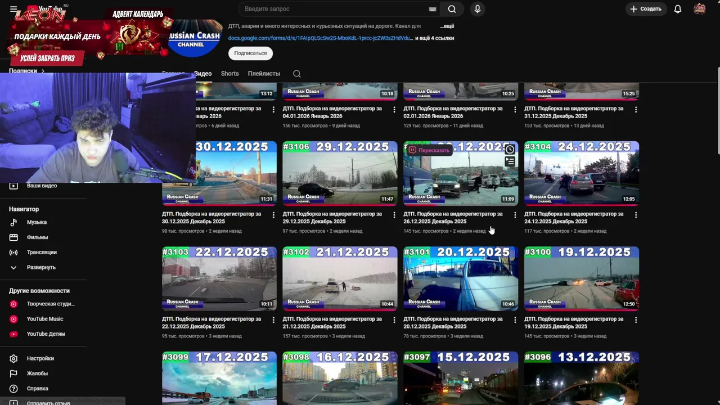Click the search magnifier button
The width and height of the screenshot is (720, 405).
pyautogui.click(x=452, y=9)
